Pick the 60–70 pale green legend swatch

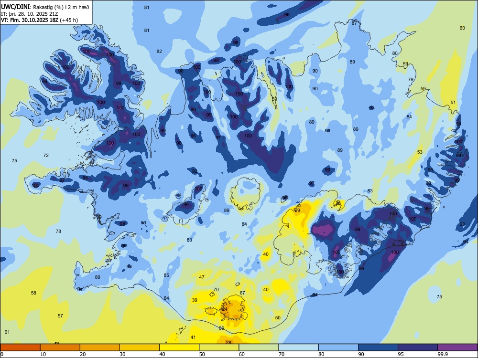point(259,347)
